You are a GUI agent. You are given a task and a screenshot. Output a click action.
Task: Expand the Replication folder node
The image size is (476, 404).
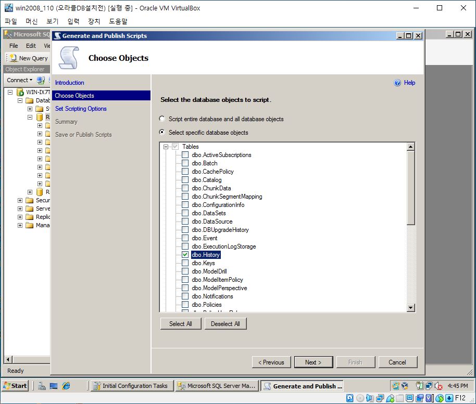click(x=20, y=217)
